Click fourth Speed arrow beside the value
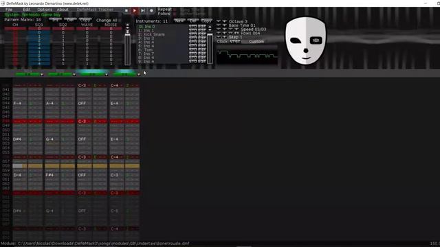The height and width of the screenshot is (247, 440). pyautogui.click(x=236, y=29)
